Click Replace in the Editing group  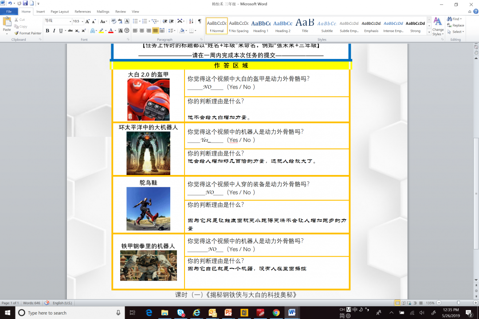pos(455,25)
